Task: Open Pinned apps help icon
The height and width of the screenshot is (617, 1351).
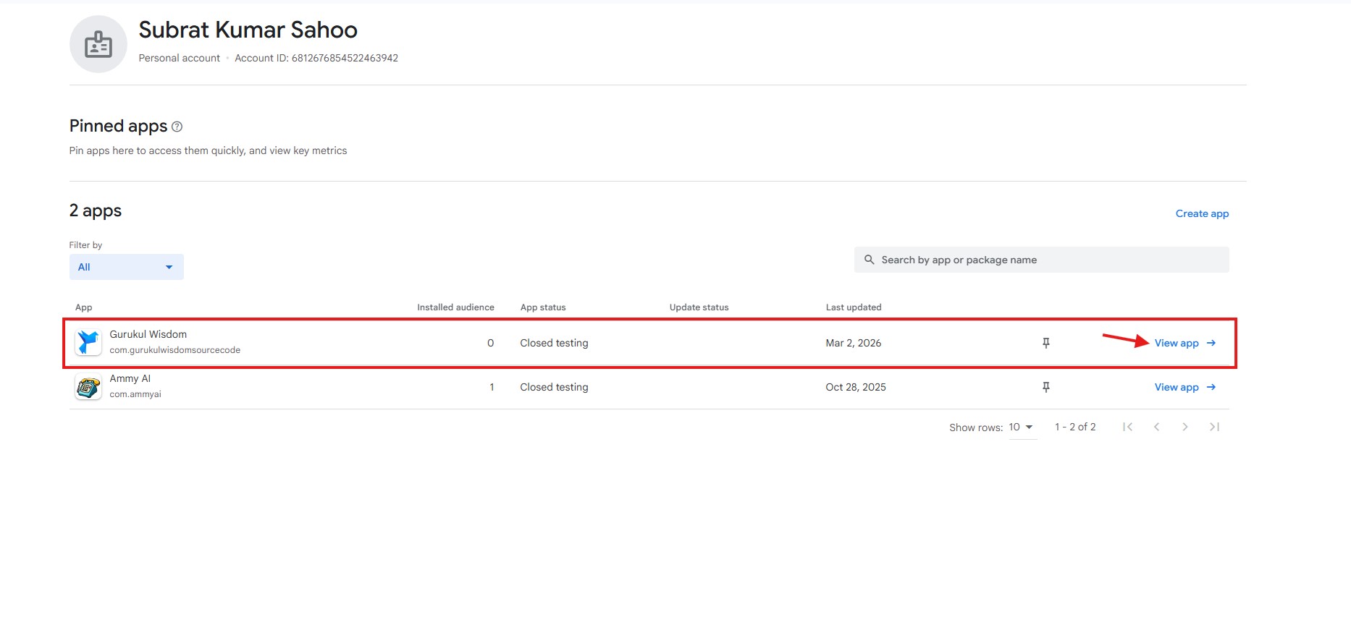Action: (x=177, y=127)
